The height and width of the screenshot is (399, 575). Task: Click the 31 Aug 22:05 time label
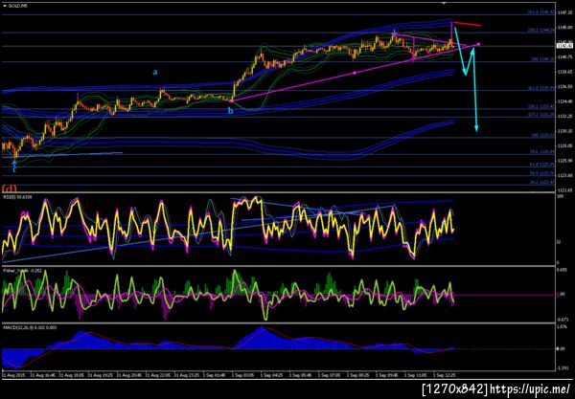[158, 375]
